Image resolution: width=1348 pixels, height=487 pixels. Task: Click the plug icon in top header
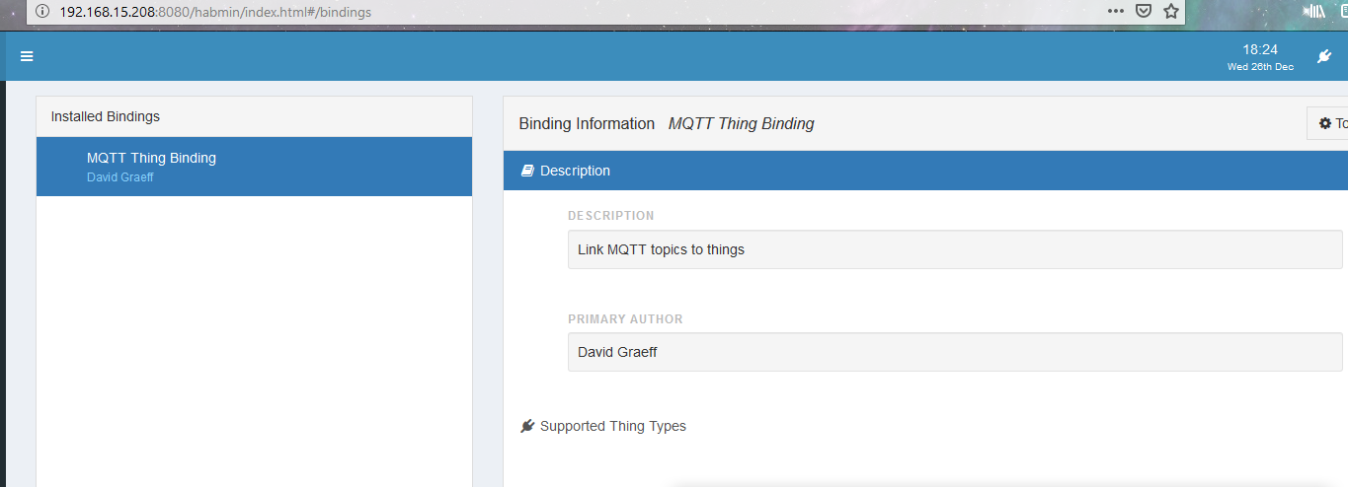(1324, 56)
